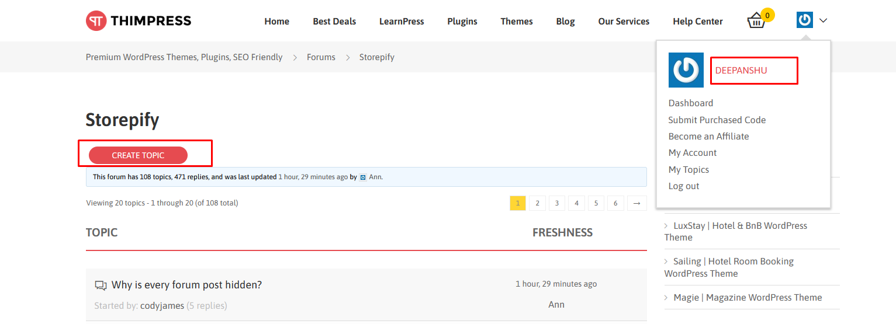Collapse the account menu chevron
The image size is (896, 324).
pyautogui.click(x=824, y=21)
